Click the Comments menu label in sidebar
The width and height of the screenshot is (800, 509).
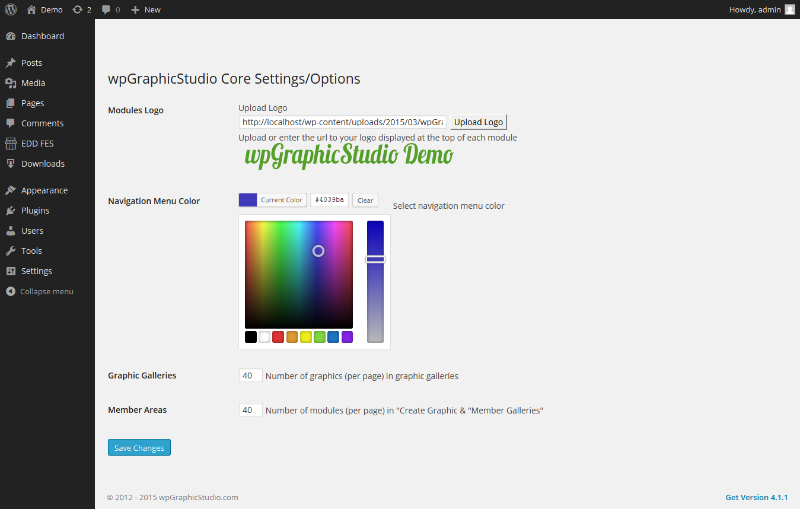tap(42, 123)
